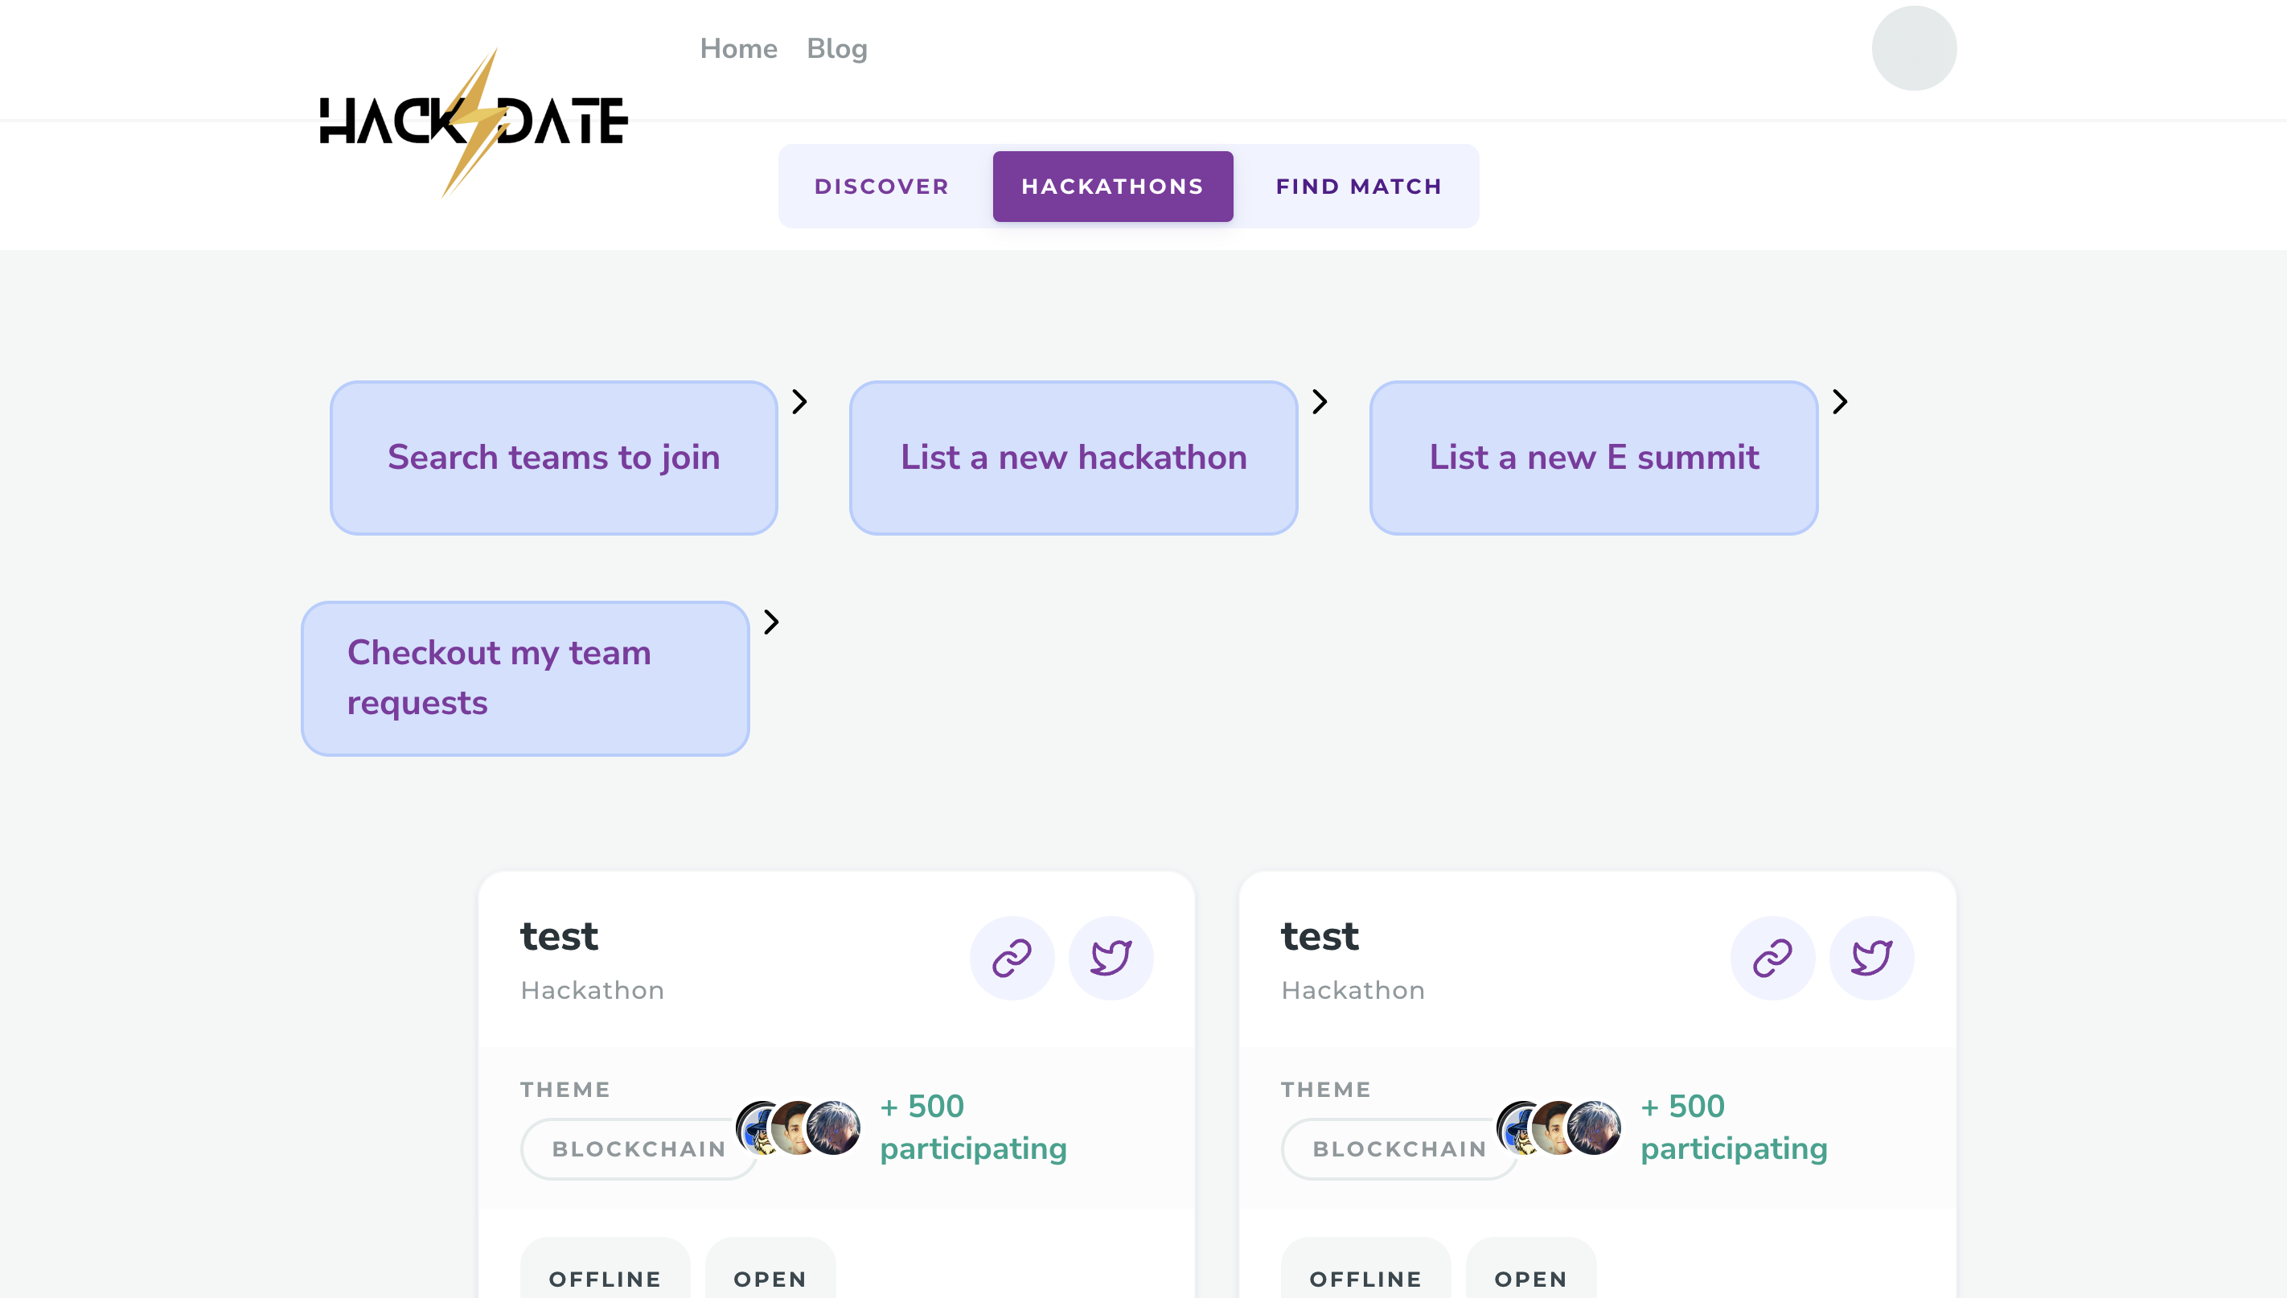Click 'THEME' label on first card
Viewport: 2287px width, 1298px height.
(565, 1090)
